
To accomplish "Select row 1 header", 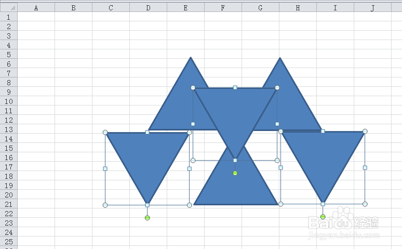I will (x=9, y=17).
